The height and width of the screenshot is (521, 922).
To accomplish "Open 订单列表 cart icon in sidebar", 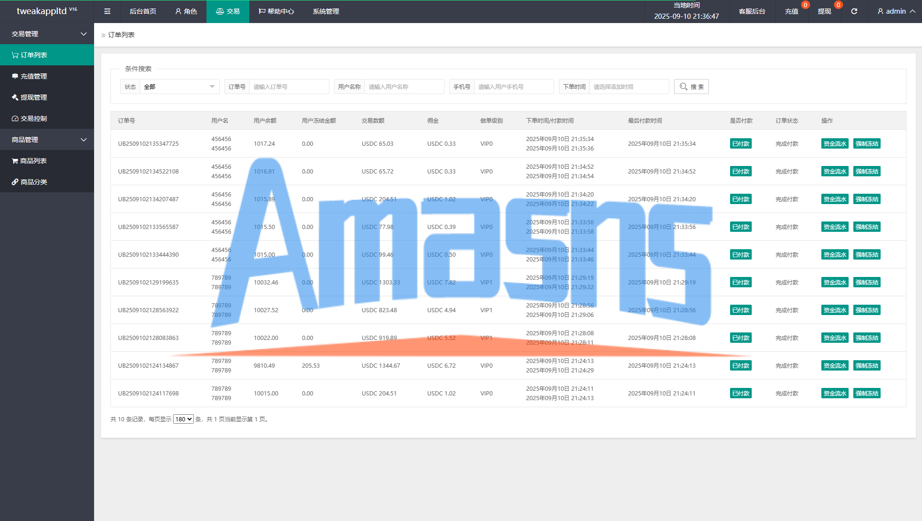I will pos(29,55).
